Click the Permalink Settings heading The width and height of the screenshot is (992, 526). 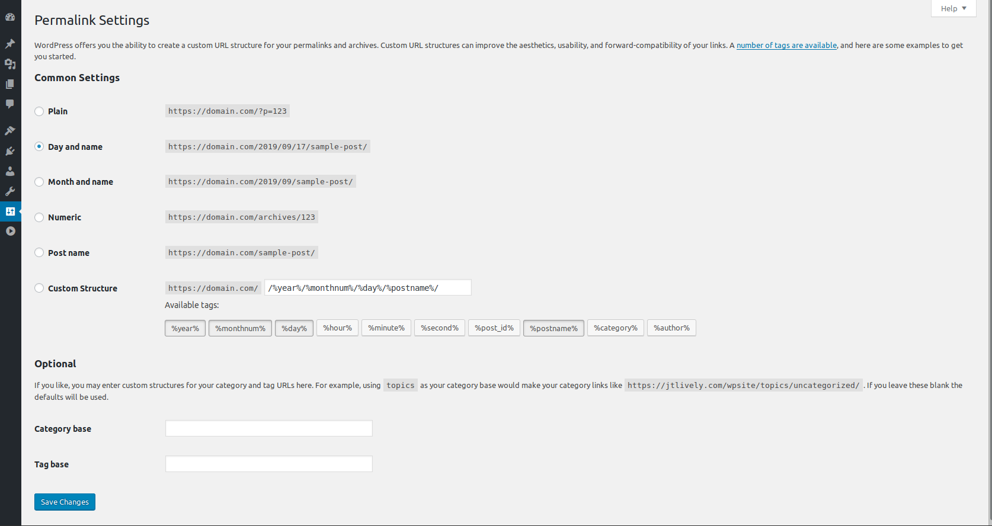pos(92,20)
